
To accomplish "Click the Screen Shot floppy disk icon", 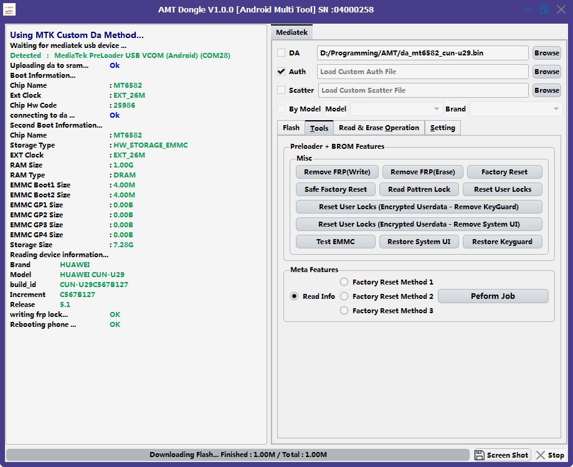I will click(479, 455).
